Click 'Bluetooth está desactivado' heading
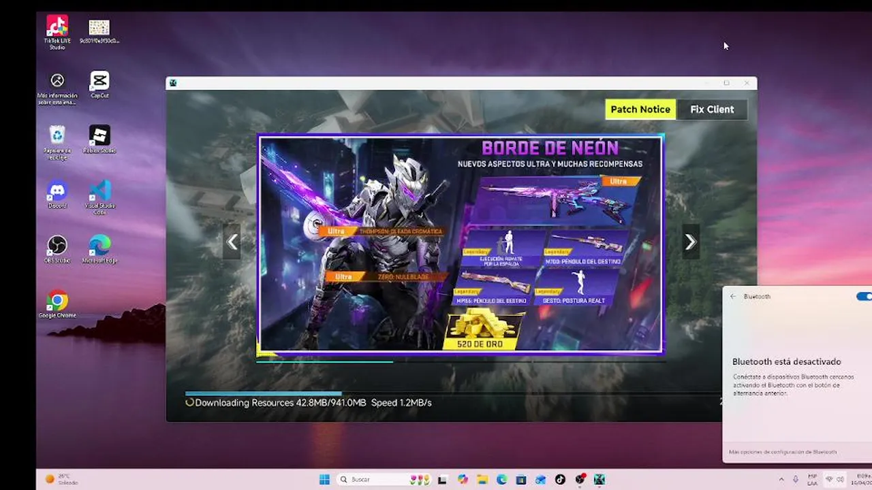This screenshot has width=872, height=490. click(787, 362)
